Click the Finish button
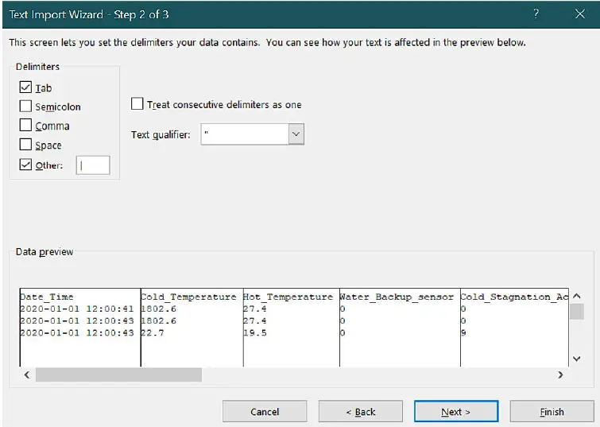600x427 pixels. (552, 412)
